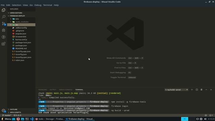Open the browserslist file
The height and width of the screenshot is (121, 215).
21,37
